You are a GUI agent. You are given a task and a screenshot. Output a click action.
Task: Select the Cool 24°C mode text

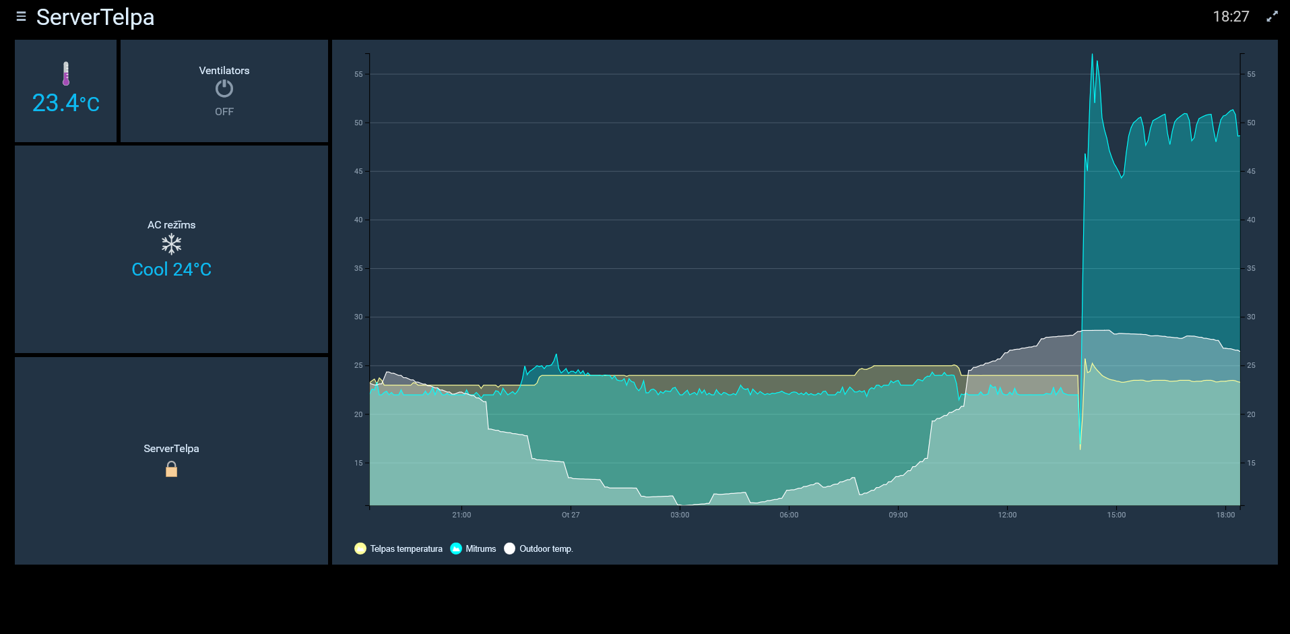[172, 270]
